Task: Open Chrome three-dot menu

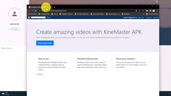Action: tap(157, 11)
